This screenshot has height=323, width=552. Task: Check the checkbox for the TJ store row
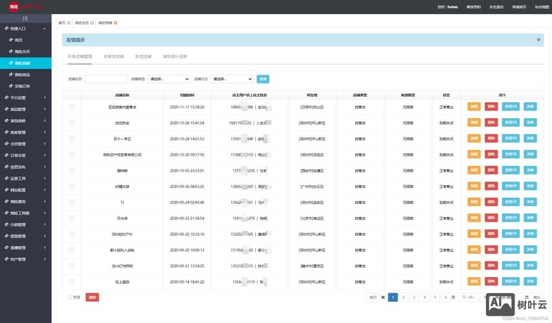(72, 202)
